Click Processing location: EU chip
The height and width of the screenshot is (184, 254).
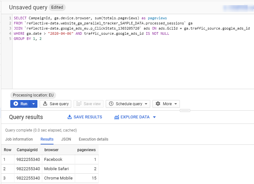point(33,95)
